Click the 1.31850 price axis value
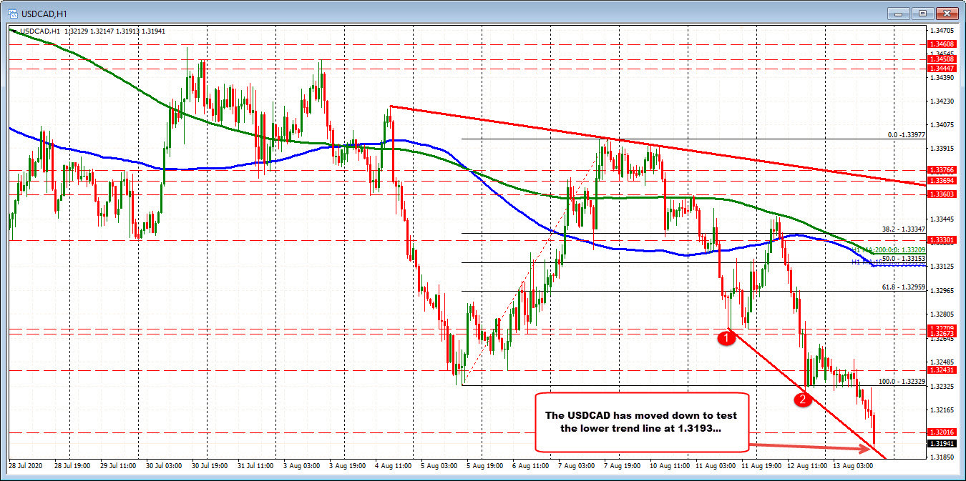The height and width of the screenshot is (481, 966). (942, 456)
